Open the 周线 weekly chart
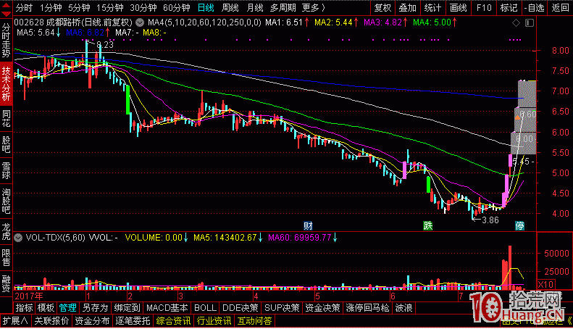The height and width of the screenshot is (329, 573). [x=230, y=8]
